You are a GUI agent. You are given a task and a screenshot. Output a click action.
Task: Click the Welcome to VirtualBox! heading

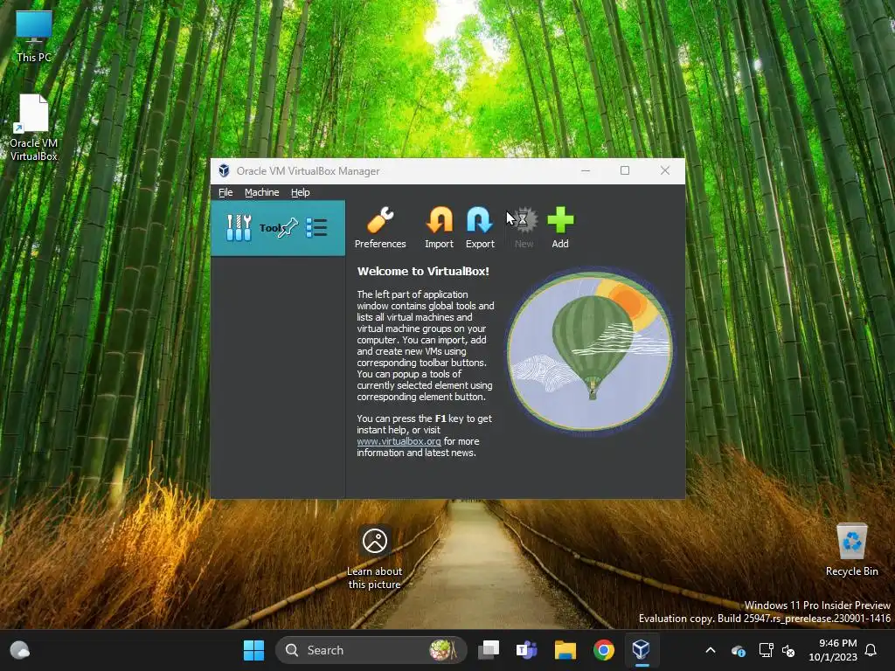[423, 271]
